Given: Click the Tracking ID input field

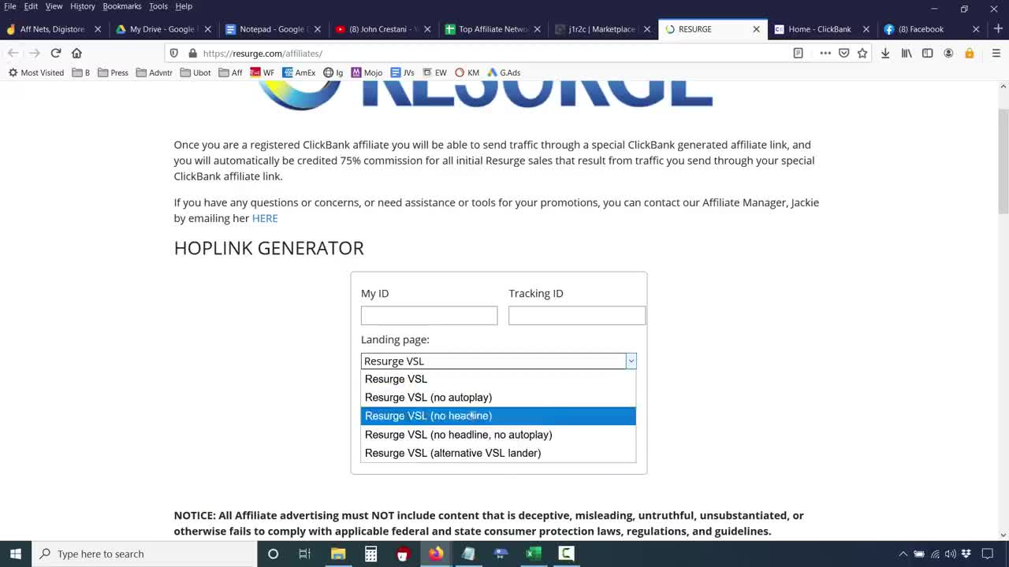Looking at the screenshot, I should tap(577, 315).
